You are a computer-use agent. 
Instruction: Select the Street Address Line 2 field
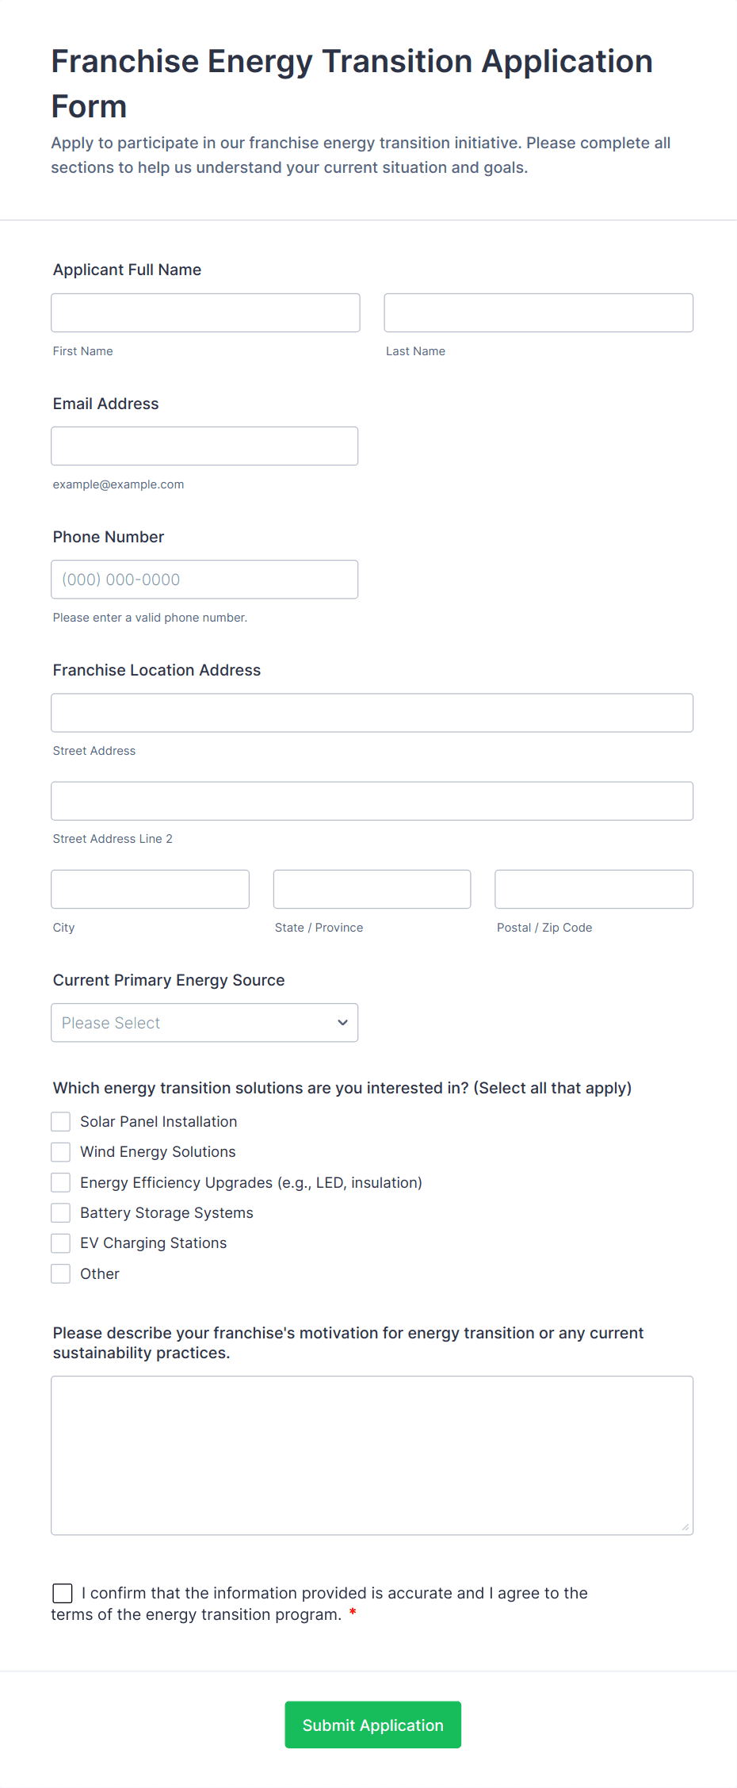pos(372,801)
